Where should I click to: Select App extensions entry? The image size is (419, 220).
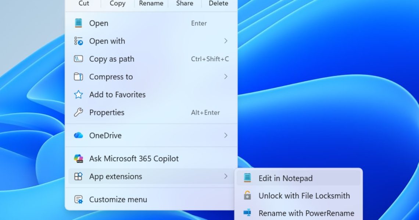(x=151, y=176)
